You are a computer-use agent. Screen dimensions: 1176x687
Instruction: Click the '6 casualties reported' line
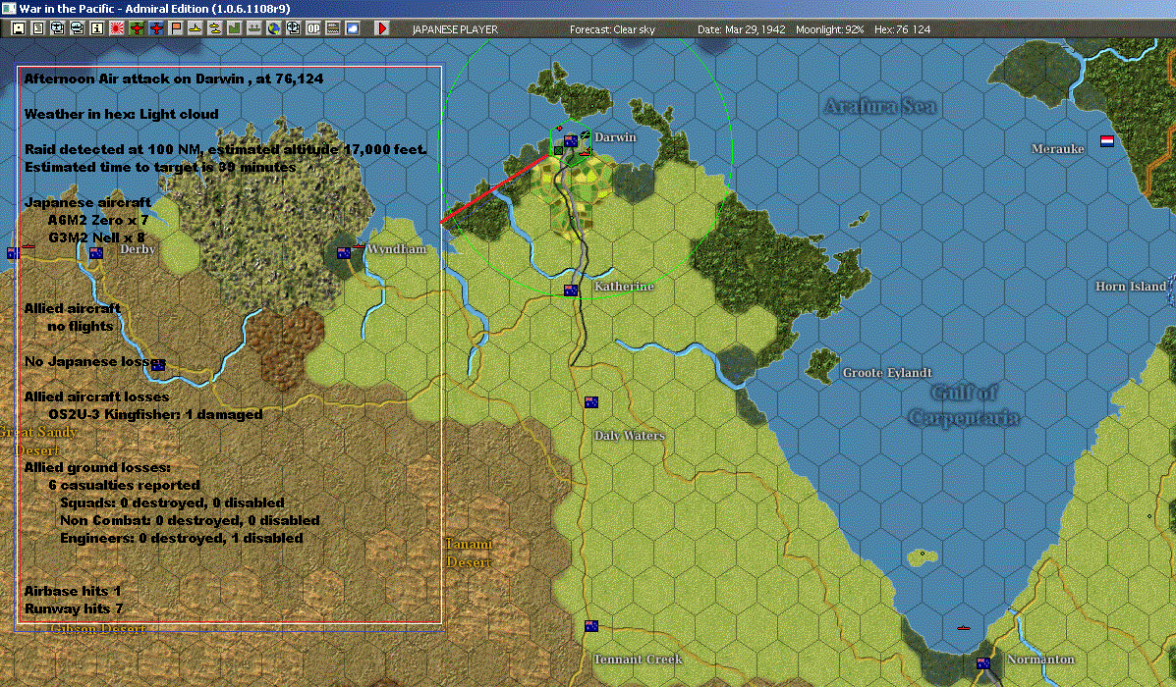point(124,485)
